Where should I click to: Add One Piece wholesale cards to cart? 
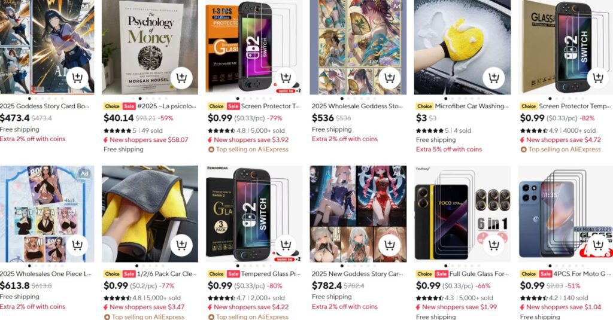pos(77,245)
